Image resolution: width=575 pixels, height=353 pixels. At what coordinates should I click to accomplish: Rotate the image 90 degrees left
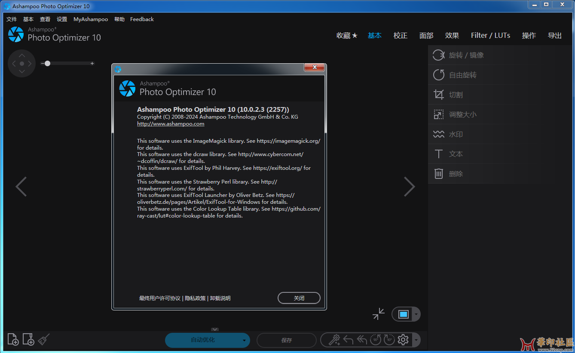point(375,340)
